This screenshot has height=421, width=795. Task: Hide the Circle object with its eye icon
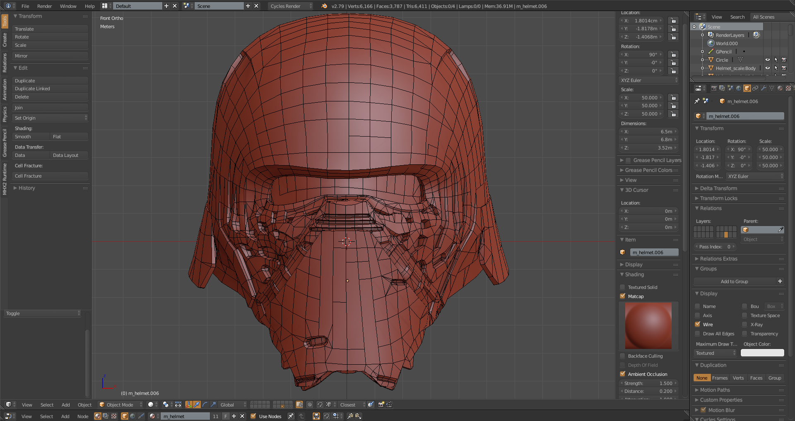point(767,60)
